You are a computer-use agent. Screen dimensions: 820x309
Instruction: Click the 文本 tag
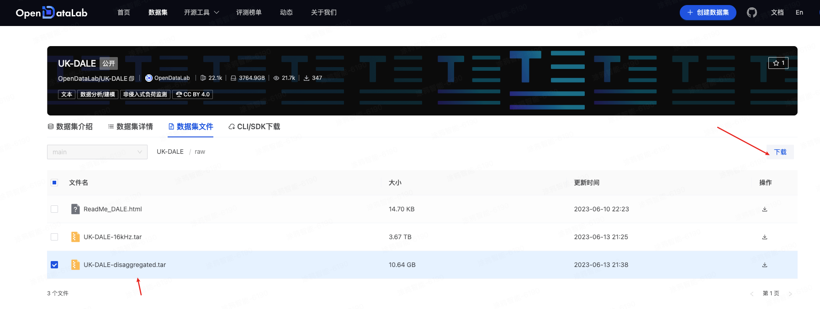coord(67,94)
